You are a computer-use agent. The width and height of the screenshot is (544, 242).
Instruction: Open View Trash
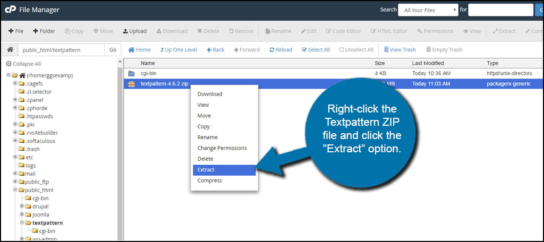click(x=399, y=50)
